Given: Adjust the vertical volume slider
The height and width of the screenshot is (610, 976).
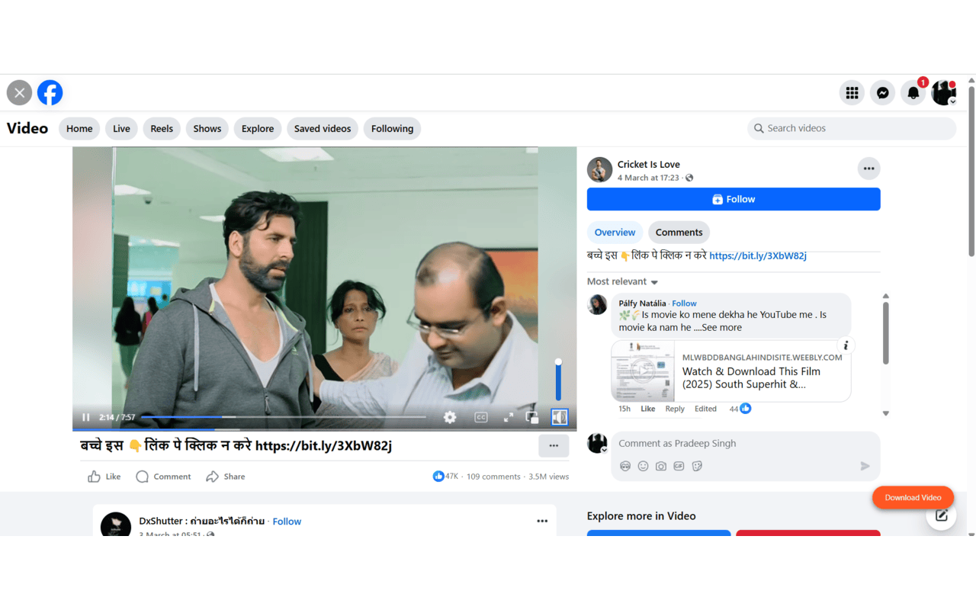Looking at the screenshot, I should point(558,380).
